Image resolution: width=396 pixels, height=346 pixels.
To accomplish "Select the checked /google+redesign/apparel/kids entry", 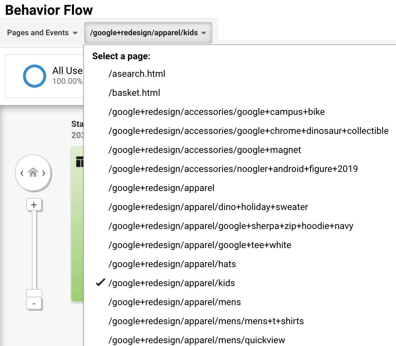I will click(172, 283).
